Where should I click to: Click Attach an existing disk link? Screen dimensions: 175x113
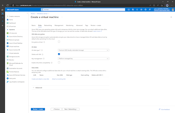click(59, 79)
